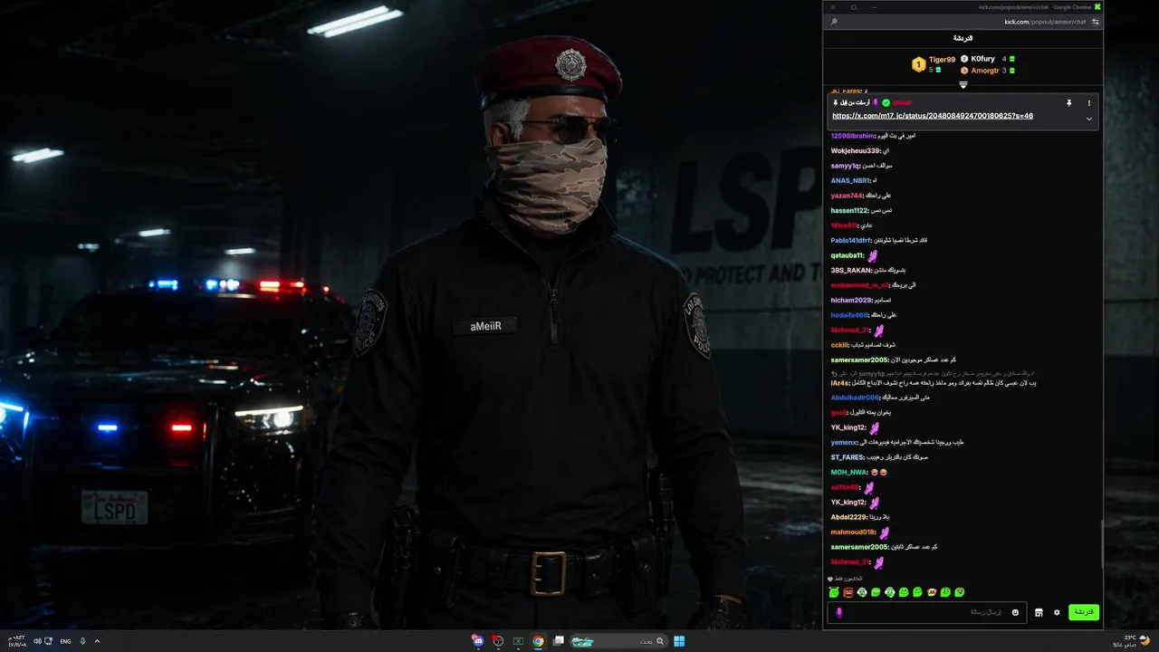Insert the last quick emote in row
1159x652 pixels.
pos(960,592)
